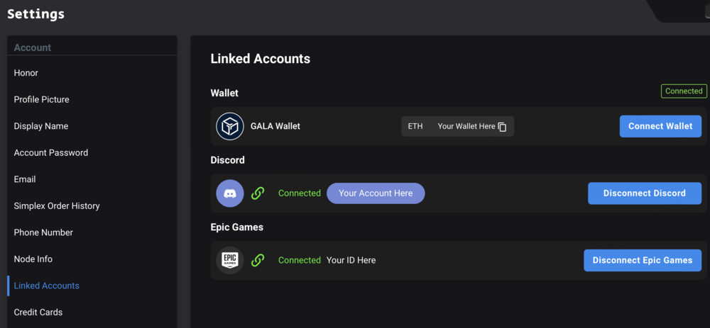Click the Connect Wallet button
The height and width of the screenshot is (328, 710).
tap(660, 126)
